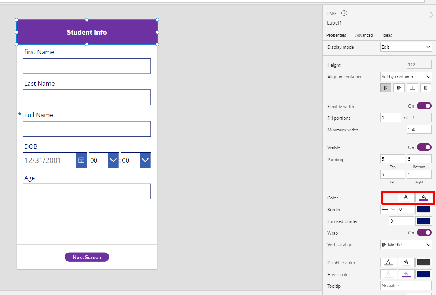
Task: Click the Top padding field
Action: tap(392, 159)
